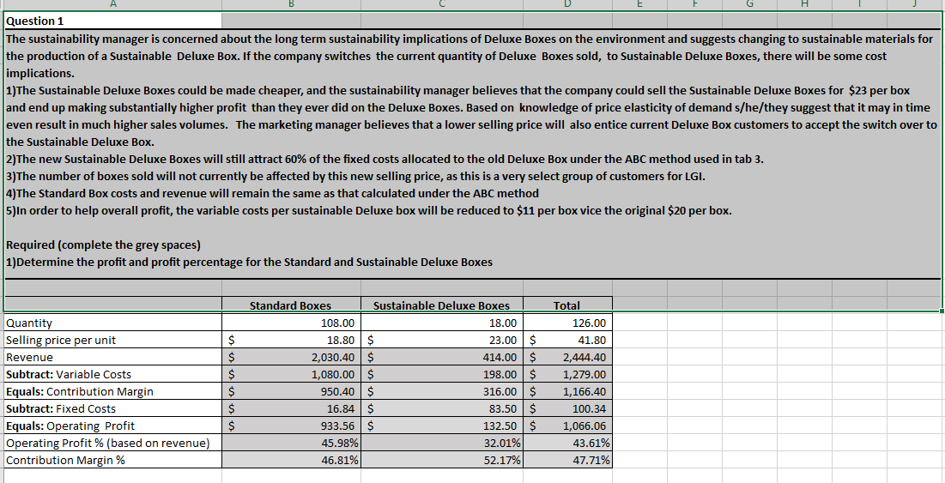Select the "Standard Boxes" column heading cell
The width and height of the screenshot is (945, 483).
point(291,305)
